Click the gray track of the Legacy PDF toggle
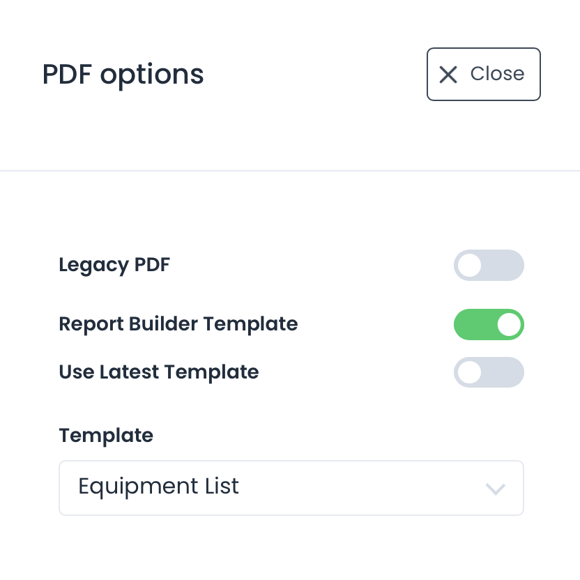The width and height of the screenshot is (580, 580). click(x=503, y=266)
